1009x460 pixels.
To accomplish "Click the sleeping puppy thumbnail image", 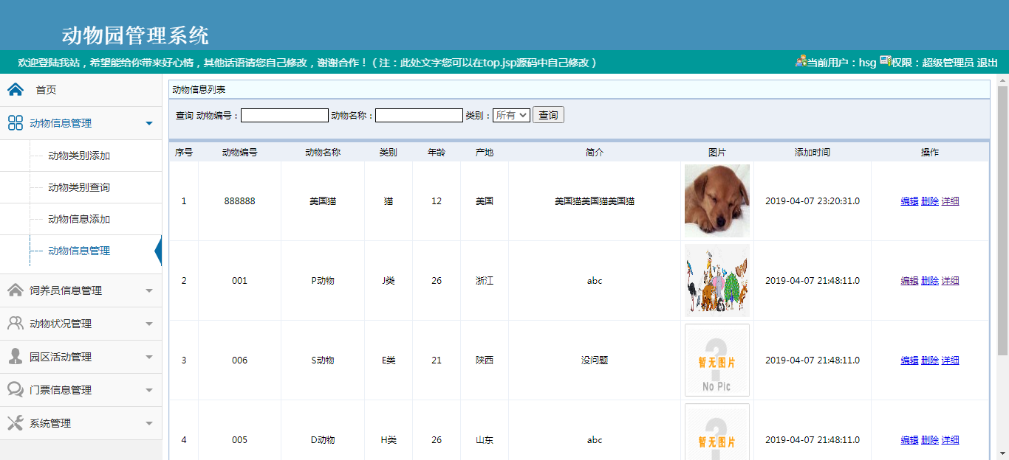I will click(x=716, y=201).
